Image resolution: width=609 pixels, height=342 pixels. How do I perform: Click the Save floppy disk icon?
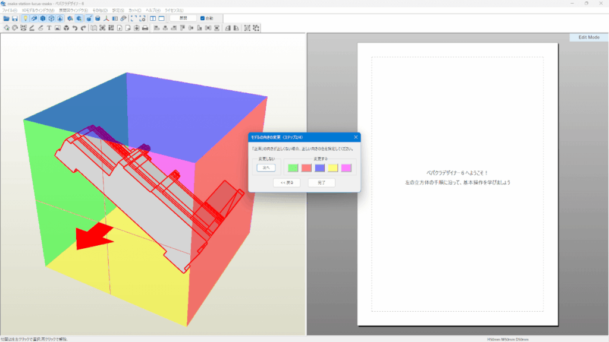(14, 18)
